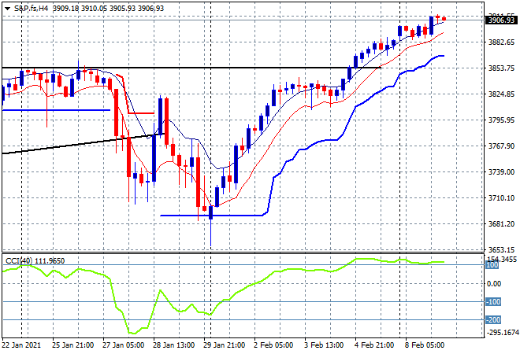
Task: Click the 3710.10 price axis label
Action: point(501,198)
